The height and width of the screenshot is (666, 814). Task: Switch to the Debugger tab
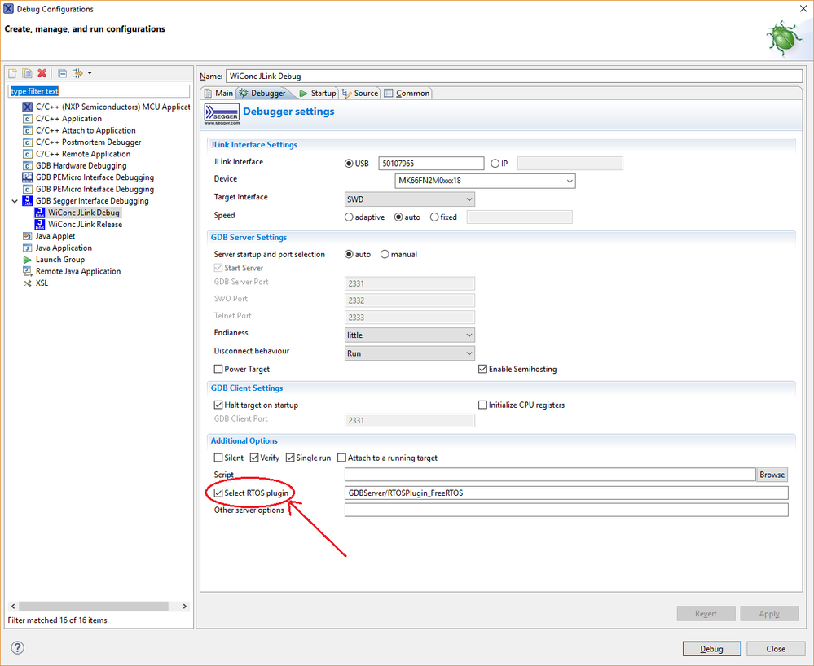point(262,94)
